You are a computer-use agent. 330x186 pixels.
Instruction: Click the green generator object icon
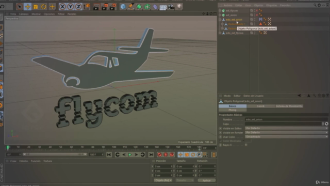139,7
